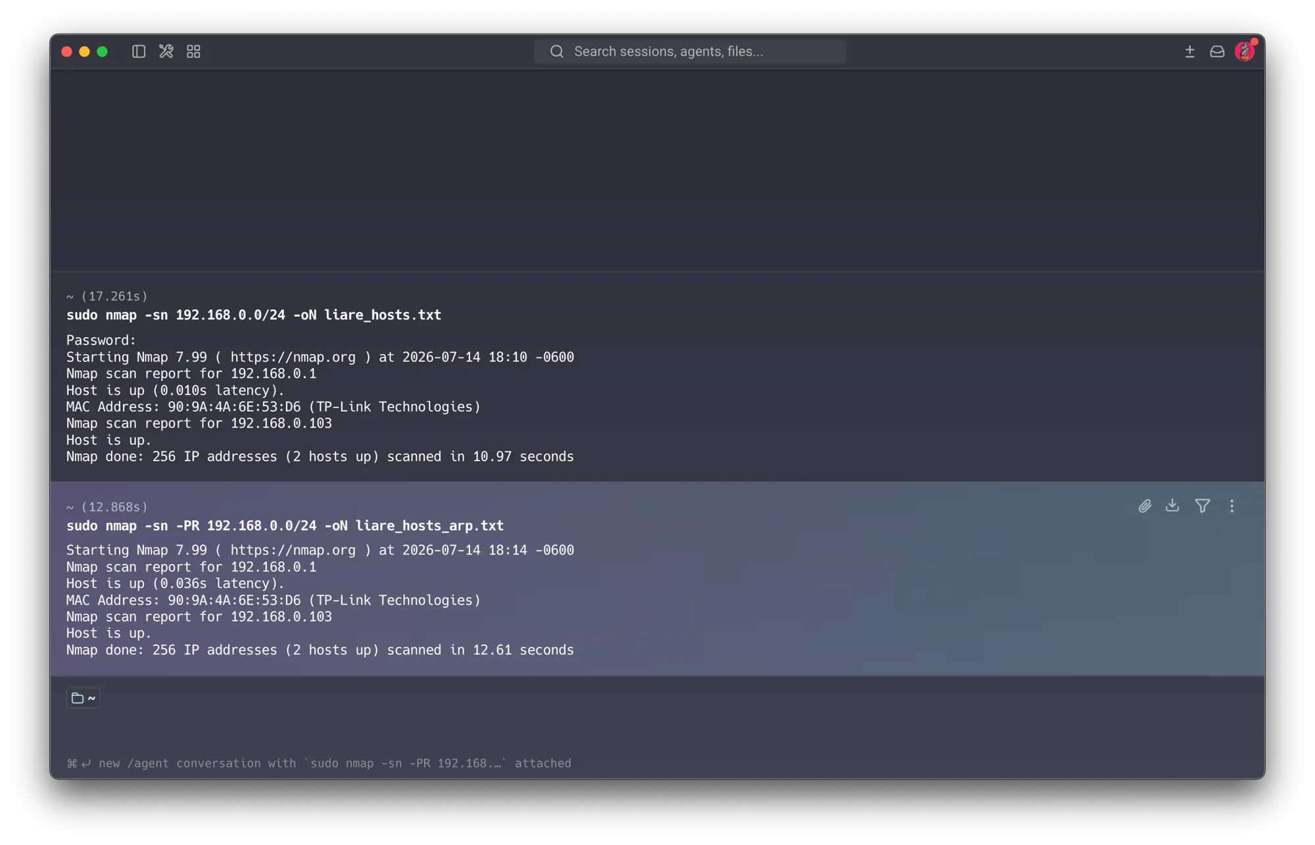Open the three-dot menu on ARP block
The height and width of the screenshot is (845, 1315).
[1232, 506]
